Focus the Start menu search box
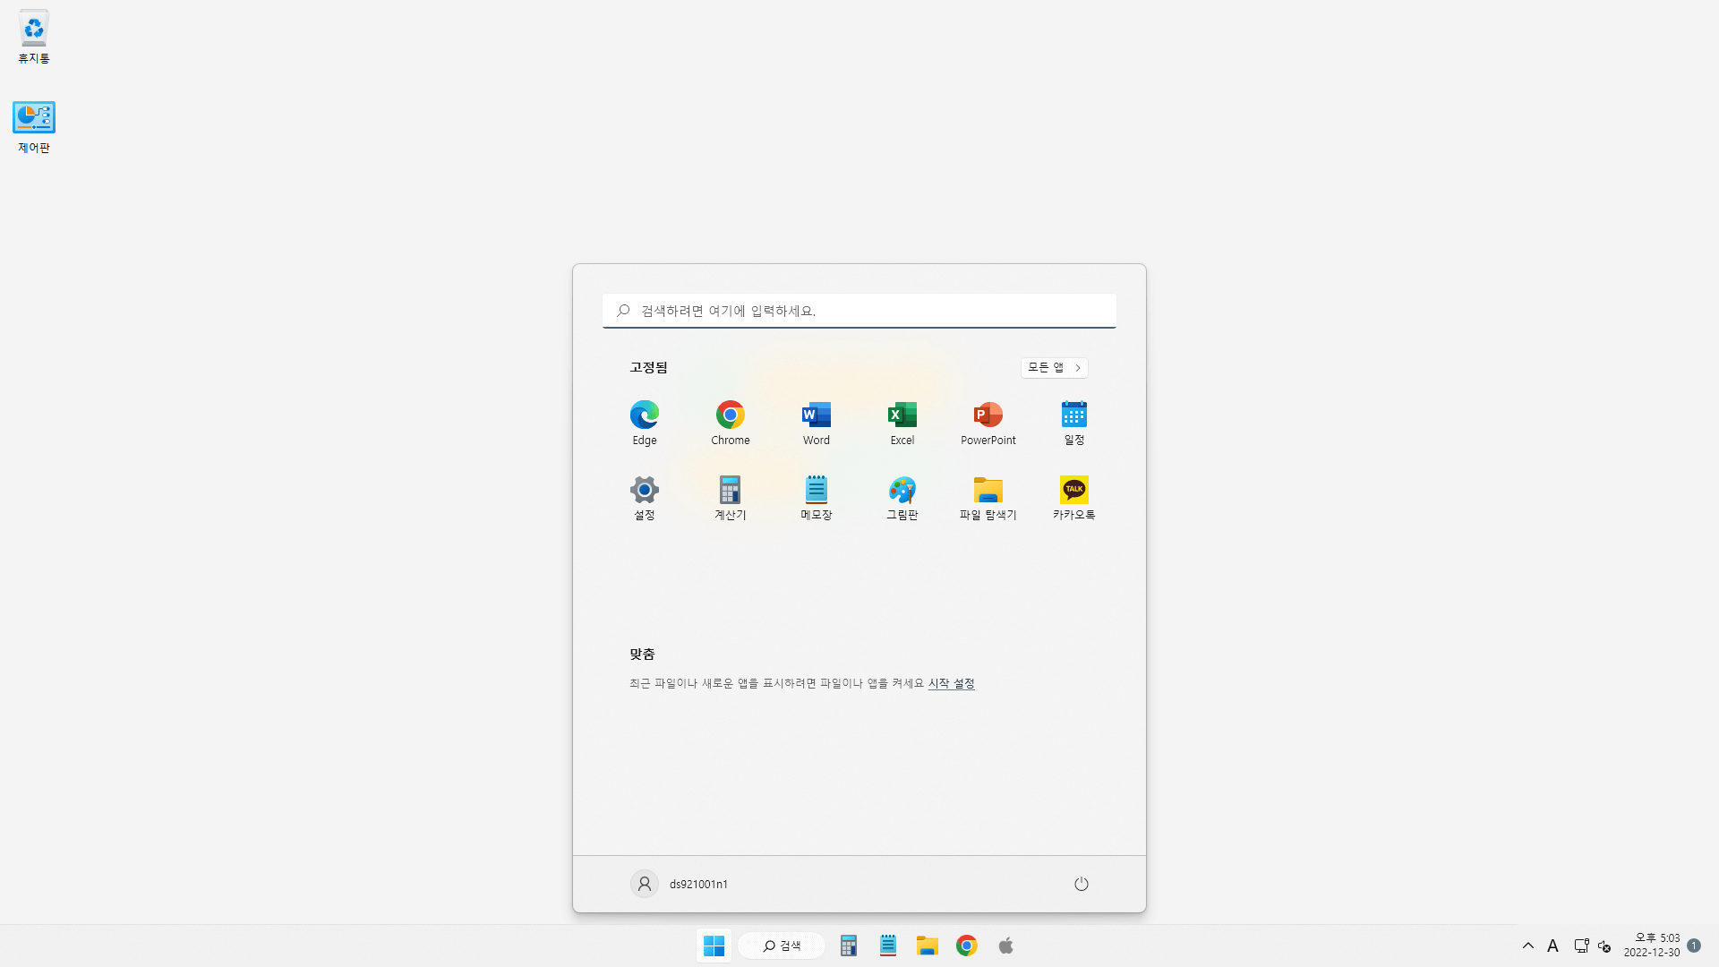1719x967 pixels. pyautogui.click(x=859, y=311)
